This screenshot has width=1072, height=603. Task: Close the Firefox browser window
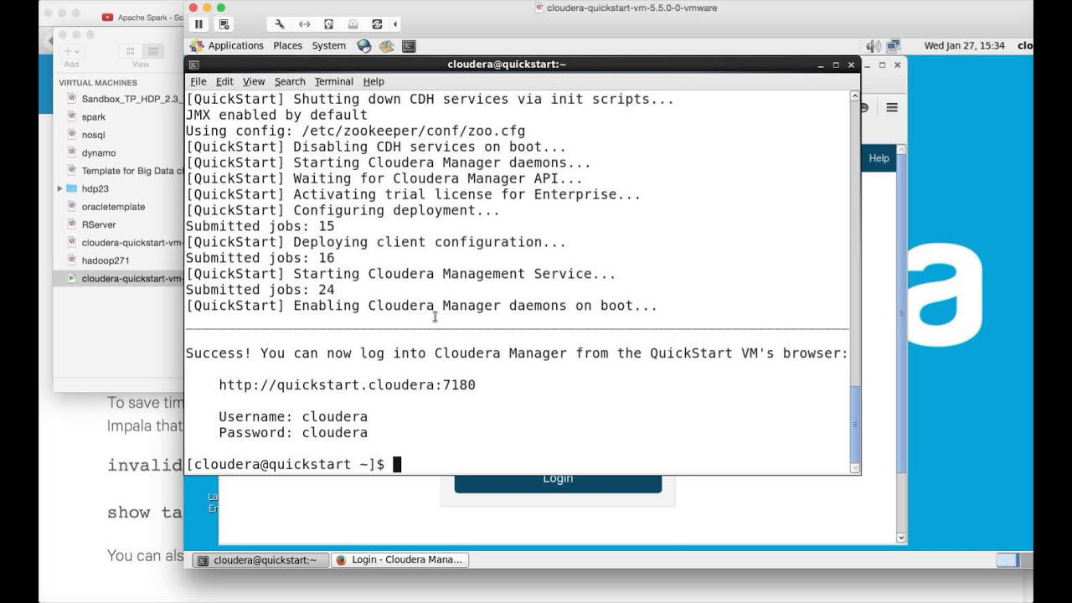pyautogui.click(x=898, y=64)
